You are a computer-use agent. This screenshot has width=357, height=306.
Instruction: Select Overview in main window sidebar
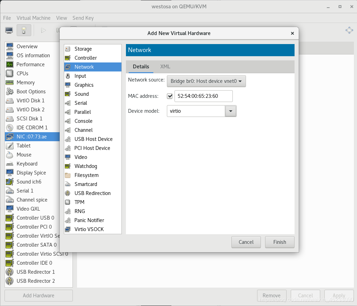click(x=32, y=46)
